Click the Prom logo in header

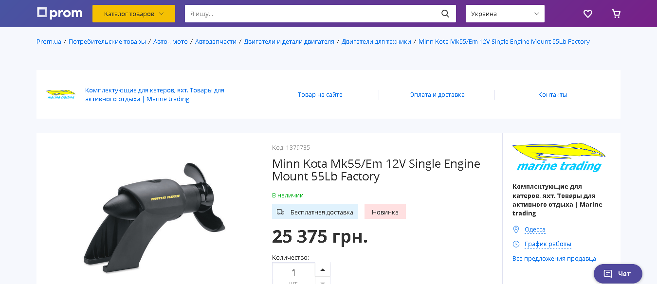coord(59,13)
